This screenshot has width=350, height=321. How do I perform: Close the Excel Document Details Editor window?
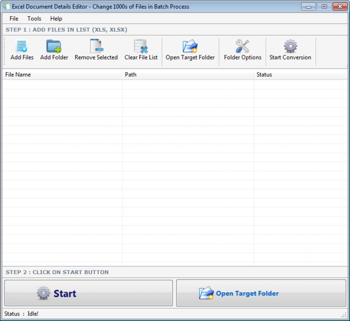click(339, 7)
